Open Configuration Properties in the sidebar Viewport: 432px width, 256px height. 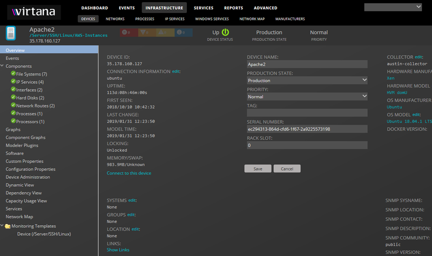click(x=31, y=169)
